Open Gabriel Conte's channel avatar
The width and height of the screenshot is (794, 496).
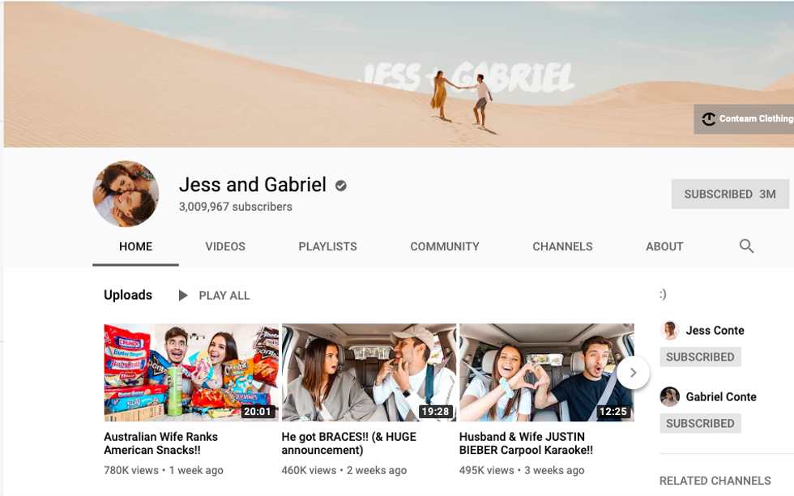click(x=669, y=396)
